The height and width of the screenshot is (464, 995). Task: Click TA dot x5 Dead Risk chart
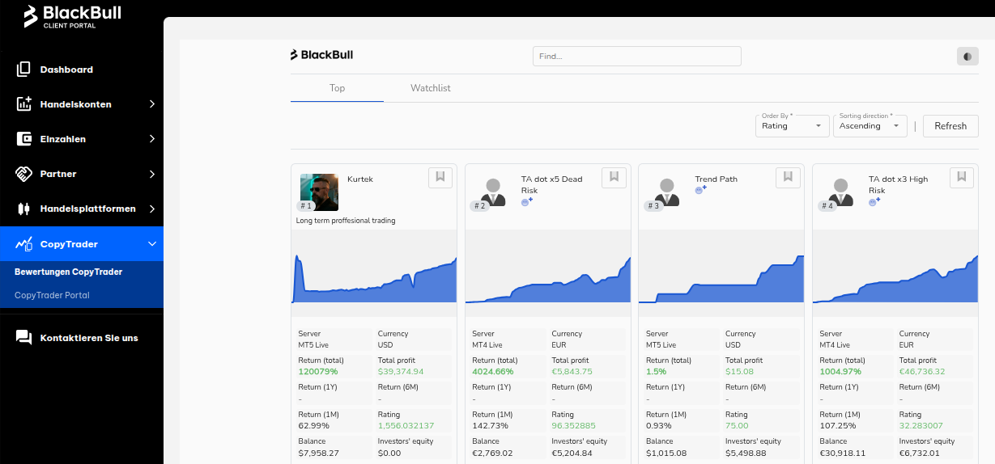point(548,273)
